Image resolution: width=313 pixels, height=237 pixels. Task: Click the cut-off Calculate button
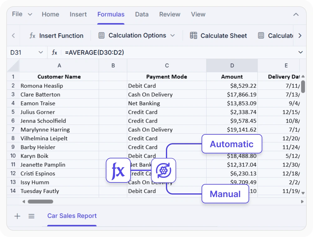coord(275,36)
